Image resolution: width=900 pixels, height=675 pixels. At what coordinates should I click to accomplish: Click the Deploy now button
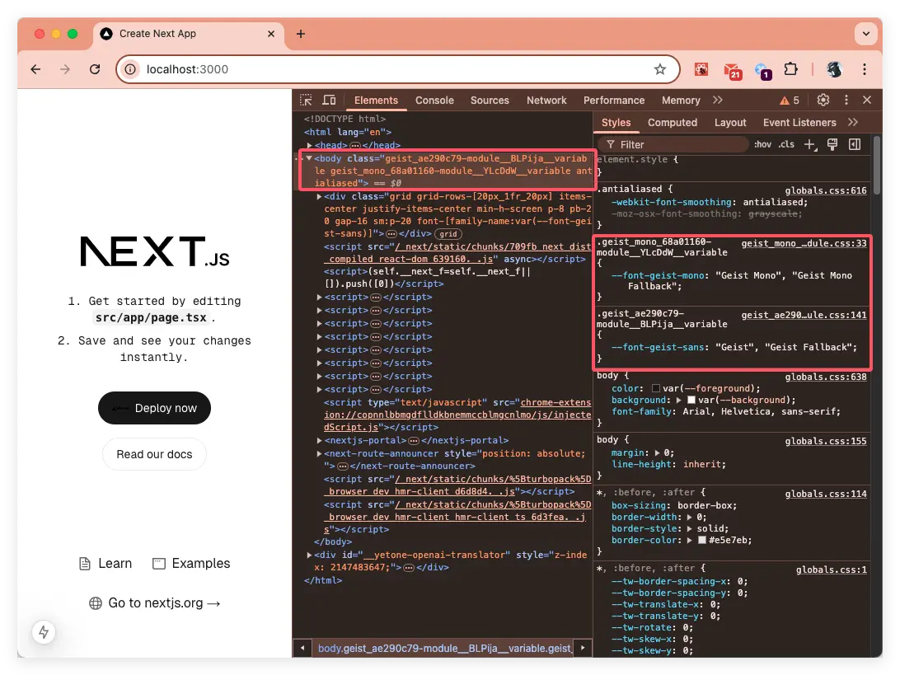pyautogui.click(x=154, y=408)
